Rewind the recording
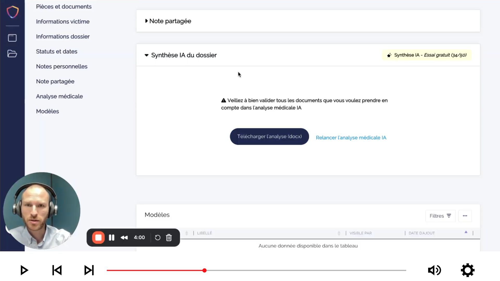This screenshot has height=281, width=500. click(x=124, y=238)
